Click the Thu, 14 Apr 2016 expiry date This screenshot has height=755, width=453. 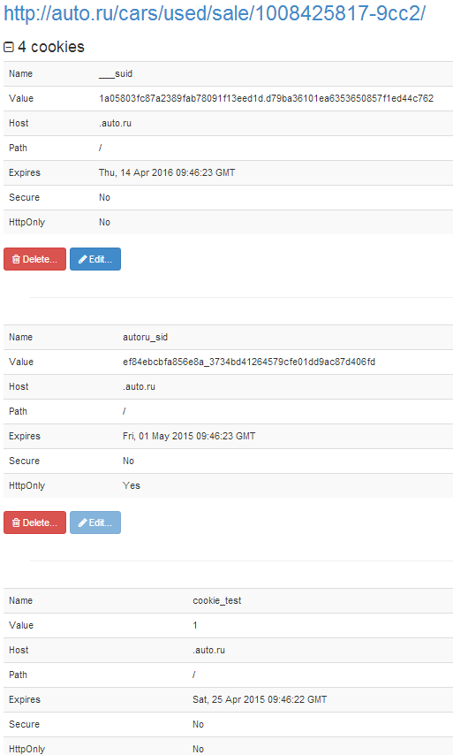tap(167, 172)
